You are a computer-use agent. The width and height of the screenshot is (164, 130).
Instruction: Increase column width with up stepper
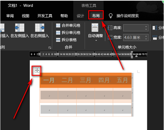point(146,36)
